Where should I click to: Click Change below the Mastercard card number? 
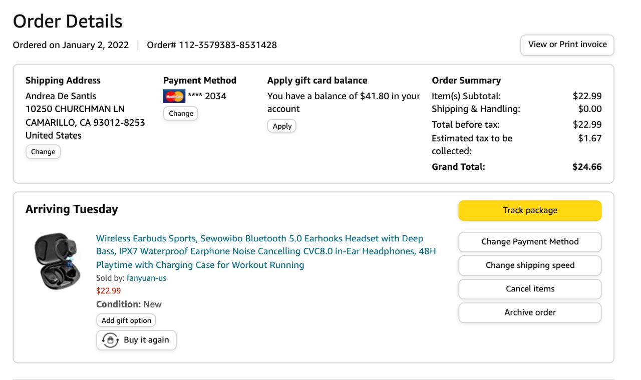[181, 114]
